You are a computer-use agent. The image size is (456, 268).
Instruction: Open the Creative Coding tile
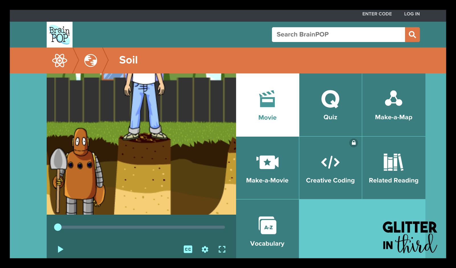(331, 168)
